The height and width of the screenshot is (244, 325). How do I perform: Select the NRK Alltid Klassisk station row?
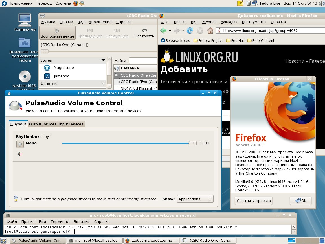pos(135,88)
